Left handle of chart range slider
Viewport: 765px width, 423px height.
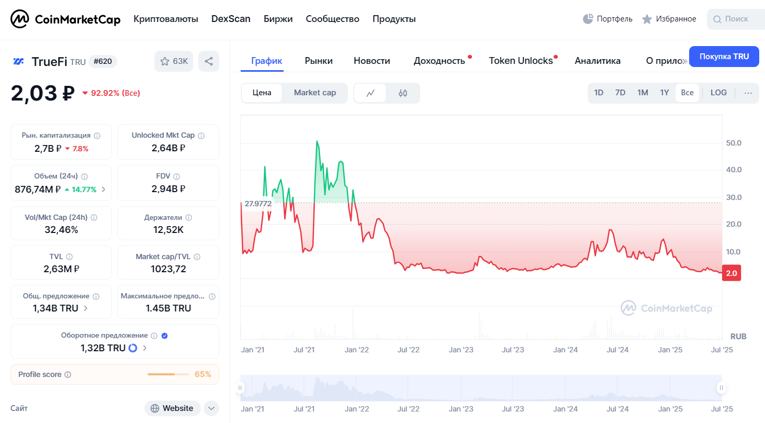240,388
